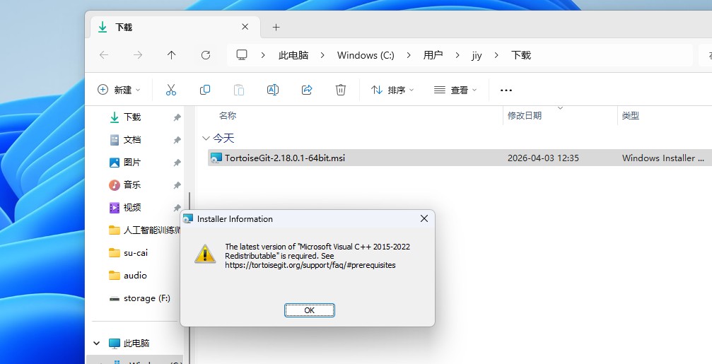This screenshot has height=364, width=712.
Task: Click jiy in the address breadcrumb
Action: (x=477, y=55)
